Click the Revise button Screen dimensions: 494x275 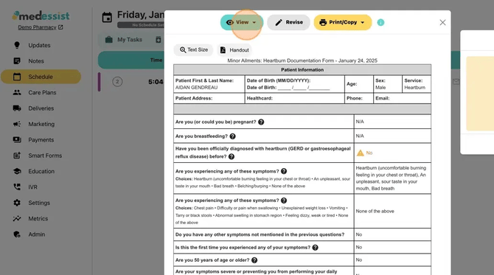tap(288, 22)
